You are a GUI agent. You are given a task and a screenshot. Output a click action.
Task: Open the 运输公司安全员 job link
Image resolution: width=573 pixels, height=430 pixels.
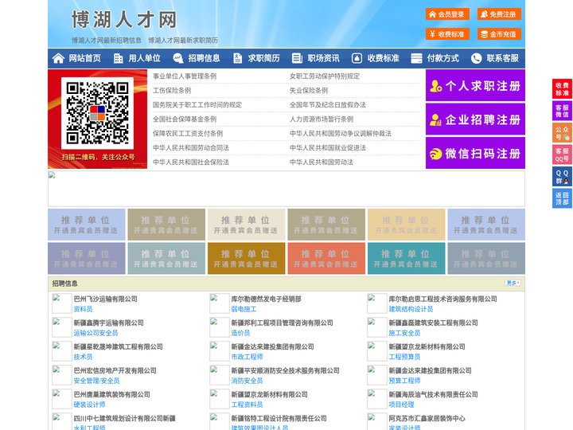click(95, 333)
